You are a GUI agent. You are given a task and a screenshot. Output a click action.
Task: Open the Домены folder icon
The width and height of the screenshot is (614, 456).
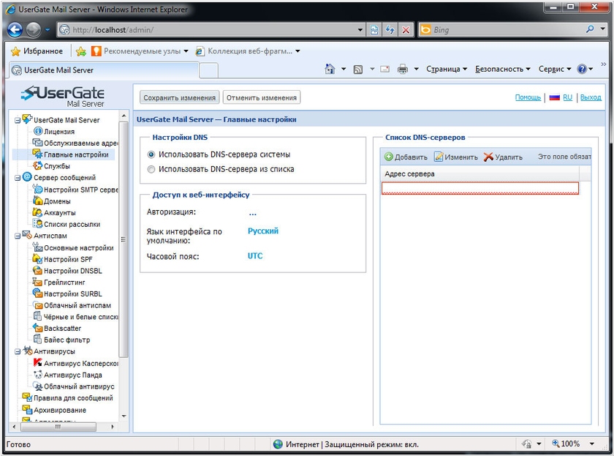(38, 201)
